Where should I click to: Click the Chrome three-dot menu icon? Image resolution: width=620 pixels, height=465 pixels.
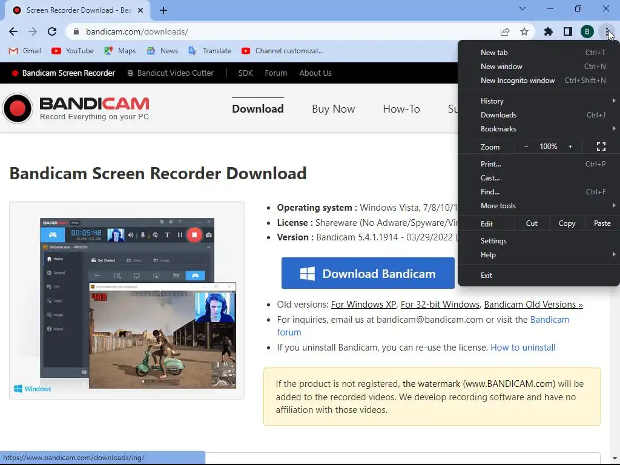[607, 31]
